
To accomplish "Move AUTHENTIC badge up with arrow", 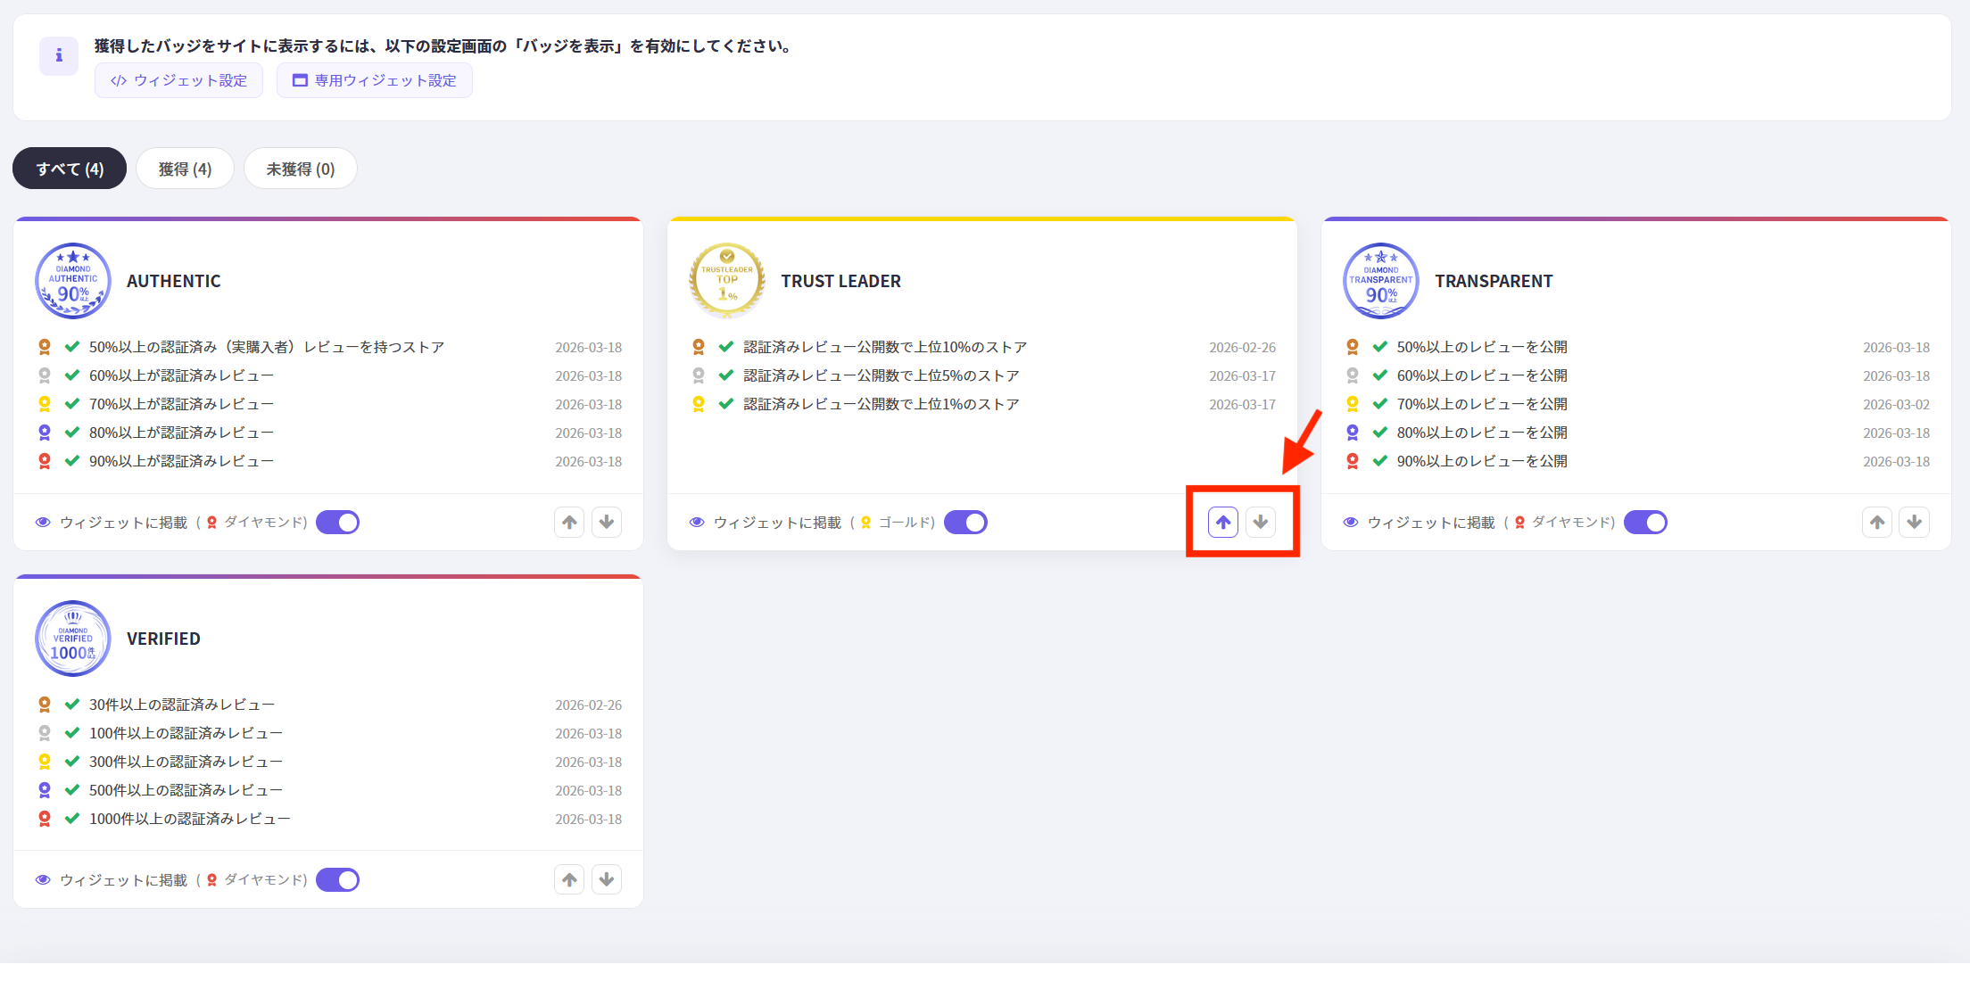I will 569,523.
